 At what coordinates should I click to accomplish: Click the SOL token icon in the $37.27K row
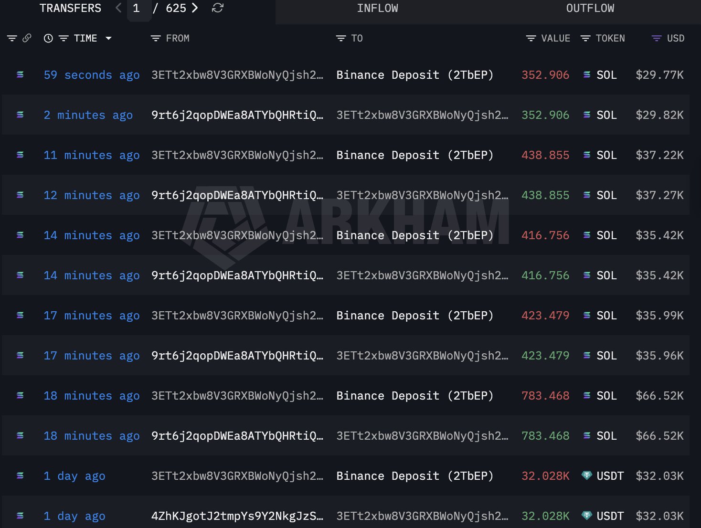587,195
